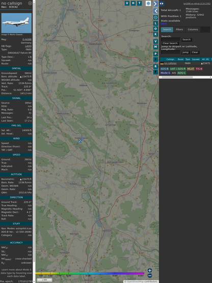The width and height of the screenshot is (212, 283).
Task: Click the altitude color scale bar
Action: 90,273
